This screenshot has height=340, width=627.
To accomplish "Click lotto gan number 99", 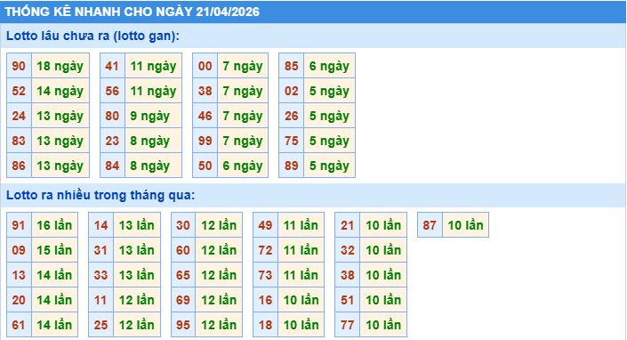I will click(x=205, y=141).
